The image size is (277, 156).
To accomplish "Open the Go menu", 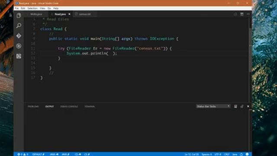I will coord(49,8).
